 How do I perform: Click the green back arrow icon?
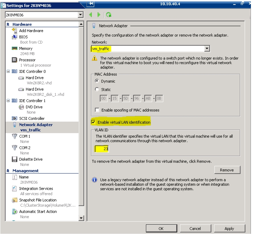point(90,15)
